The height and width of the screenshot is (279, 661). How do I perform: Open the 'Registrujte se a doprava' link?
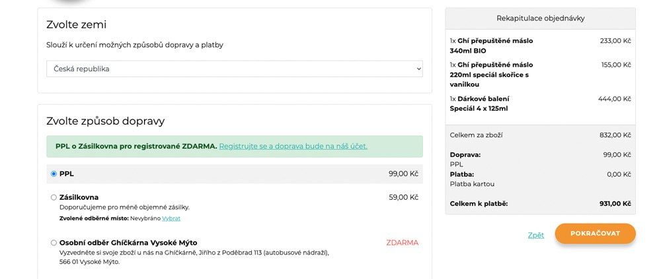pyautogui.click(x=293, y=146)
